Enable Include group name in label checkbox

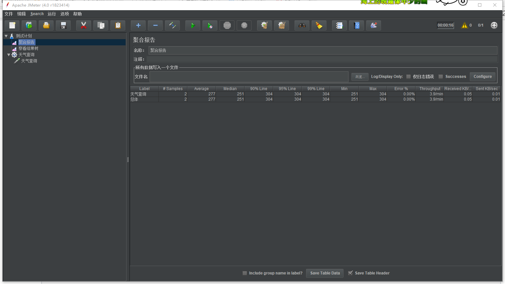pos(245,273)
